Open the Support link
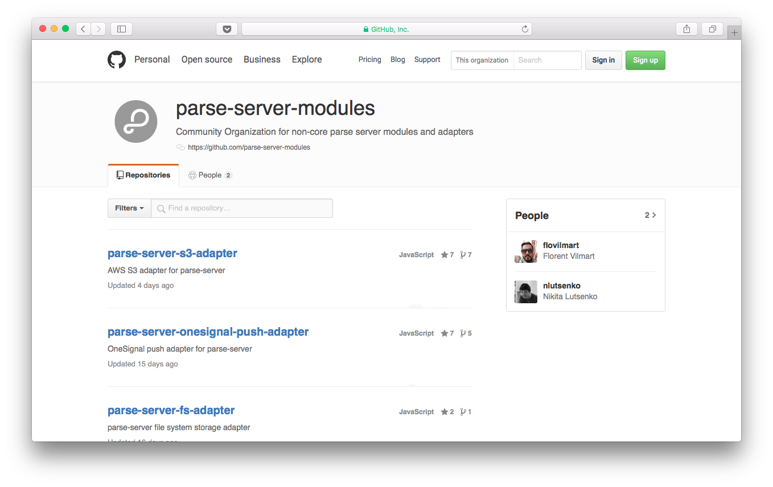 pos(427,60)
